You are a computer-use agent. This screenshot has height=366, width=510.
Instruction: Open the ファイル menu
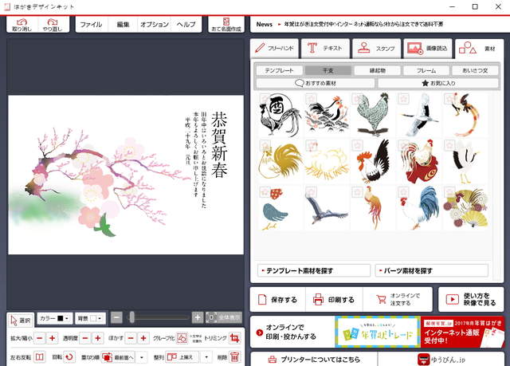[91, 24]
